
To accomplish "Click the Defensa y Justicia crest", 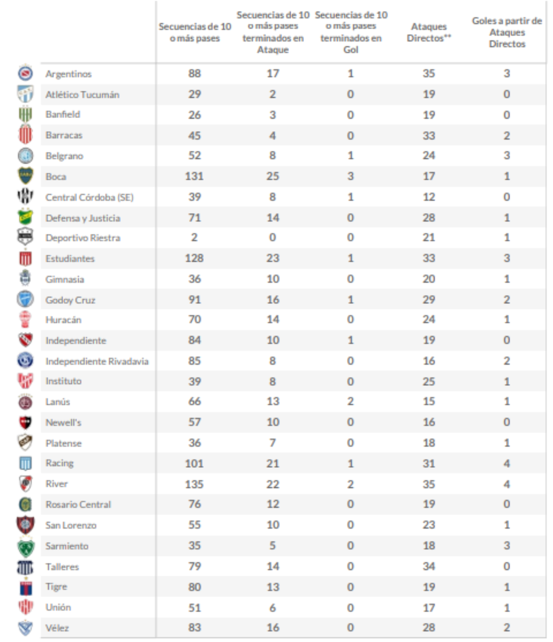I will click(25, 217).
